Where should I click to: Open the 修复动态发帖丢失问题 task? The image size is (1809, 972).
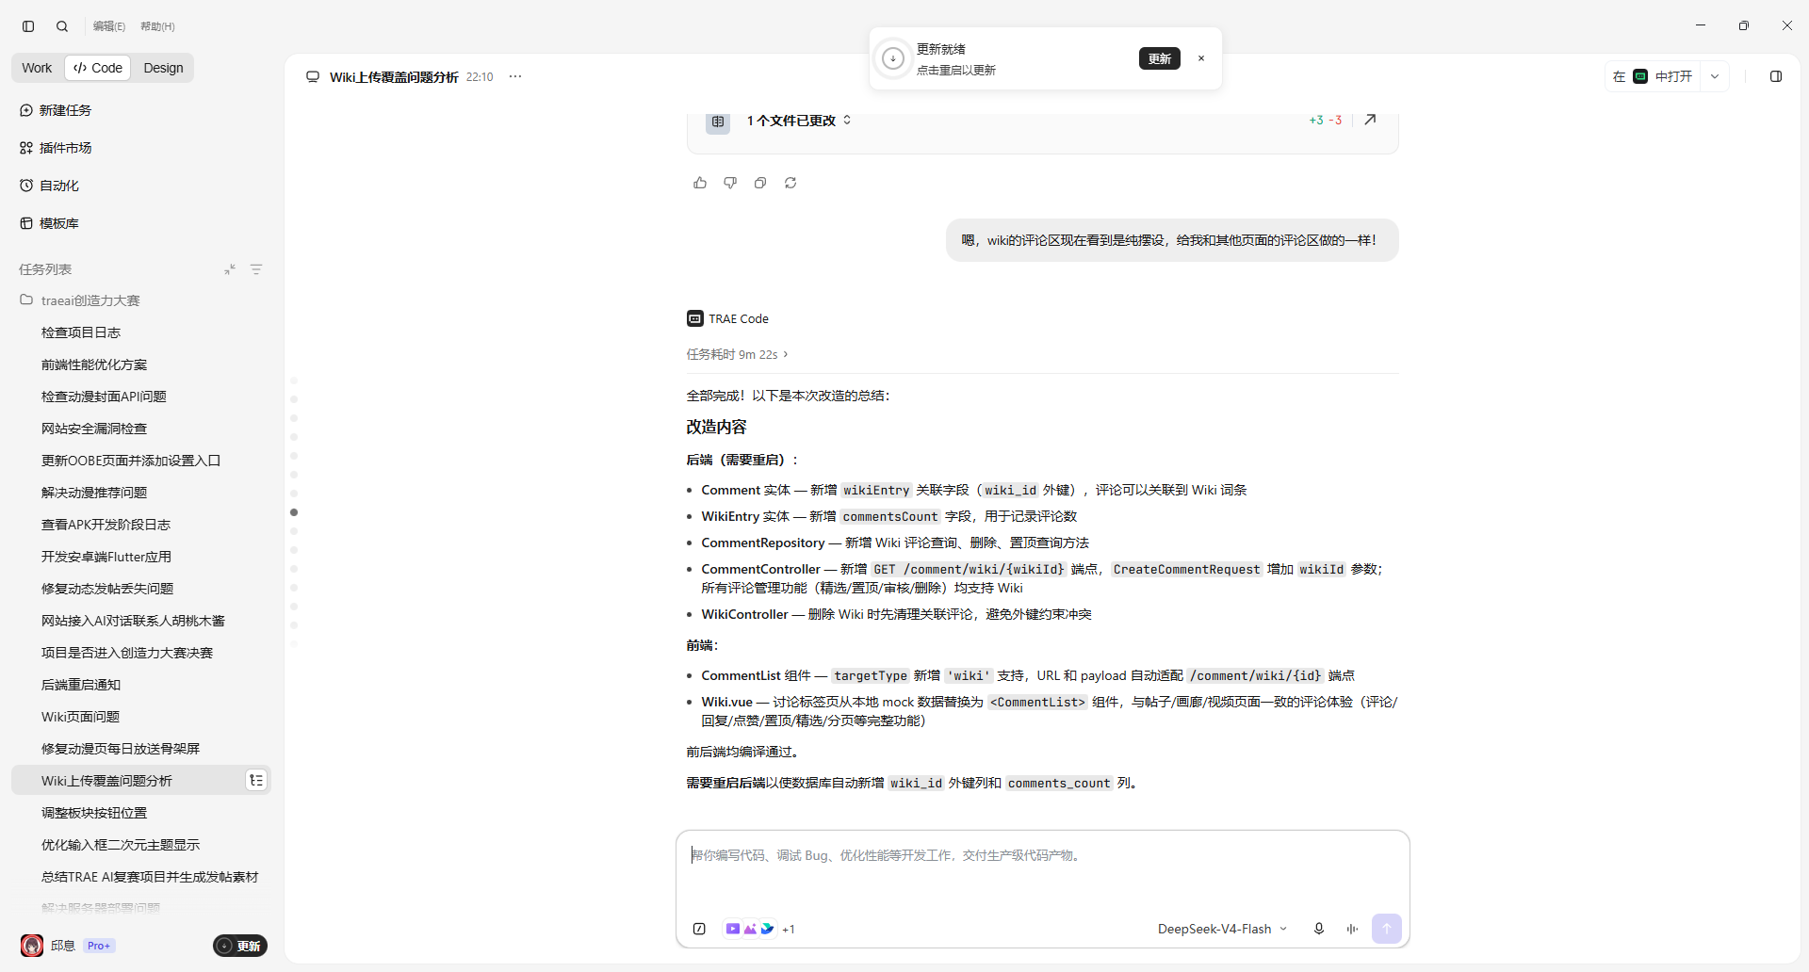(141, 589)
